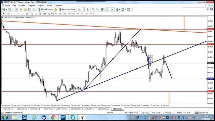
Task: Switch timeframe to M15
Action: 65,13
